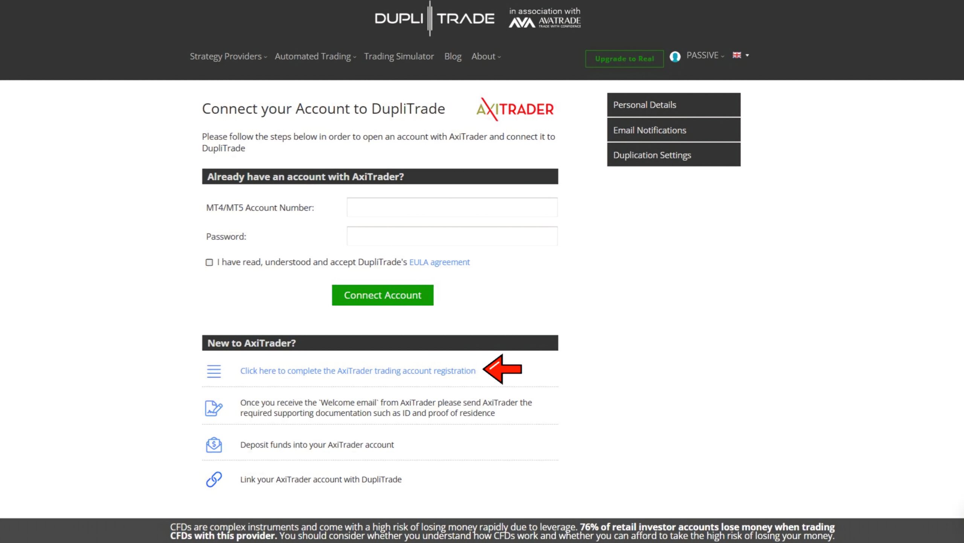Image resolution: width=964 pixels, height=543 pixels.
Task: Tick the EULA agreement acceptance checkbox
Action: click(x=209, y=262)
